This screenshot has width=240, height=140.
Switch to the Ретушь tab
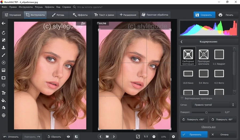click(x=58, y=15)
